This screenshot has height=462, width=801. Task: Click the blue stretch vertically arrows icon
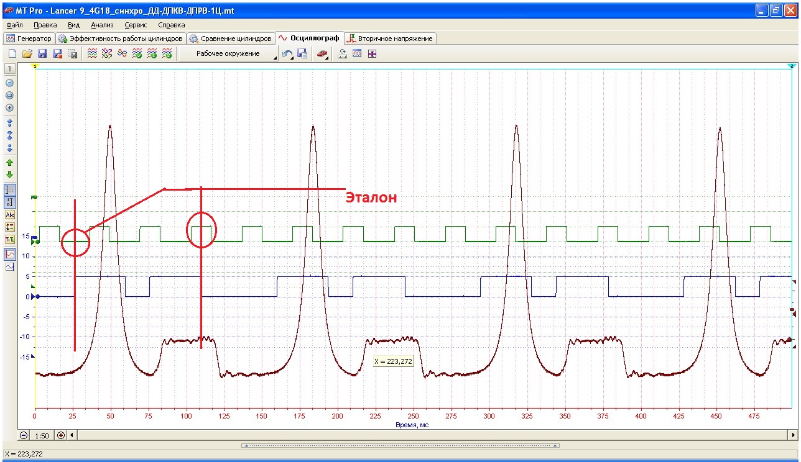pyautogui.click(x=9, y=122)
